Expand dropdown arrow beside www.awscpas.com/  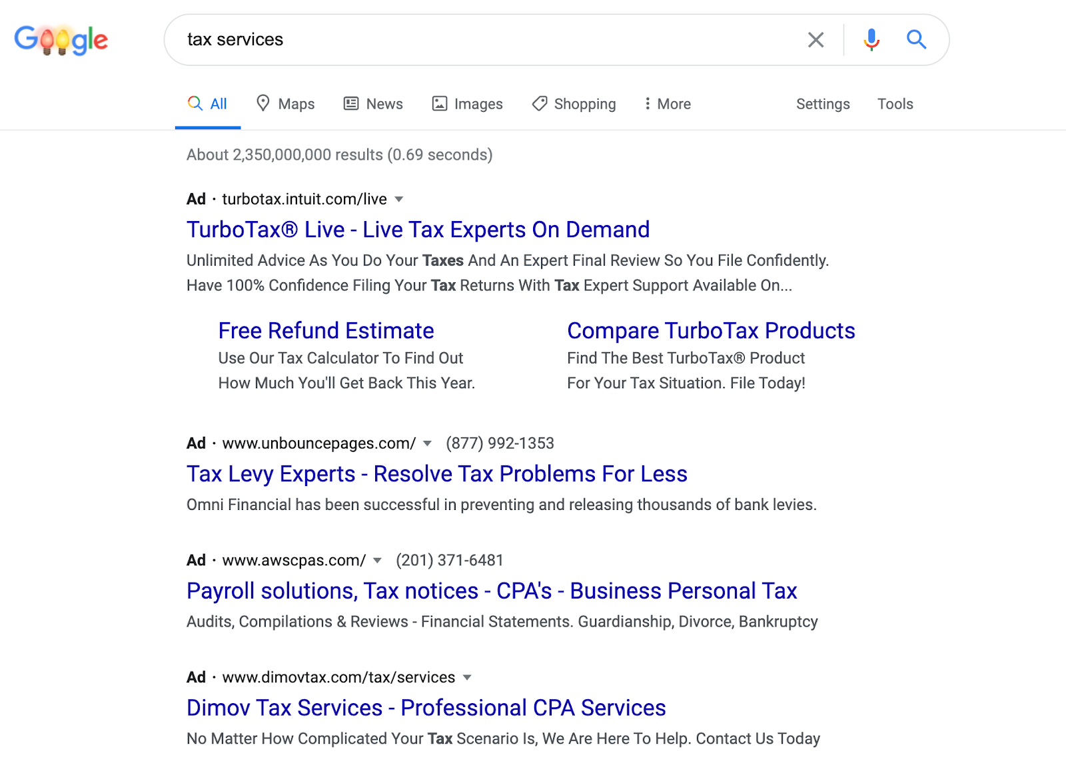click(378, 561)
